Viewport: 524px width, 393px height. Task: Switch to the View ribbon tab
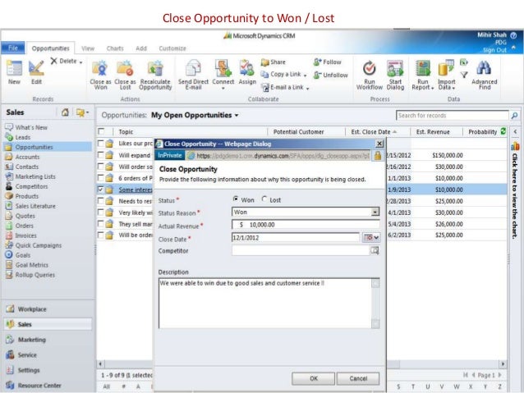tap(88, 48)
